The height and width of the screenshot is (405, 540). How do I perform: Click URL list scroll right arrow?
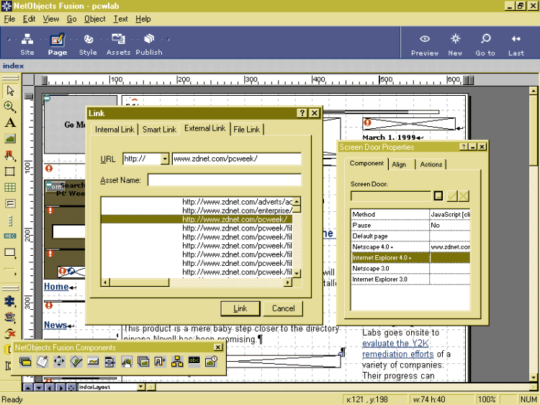click(288, 282)
